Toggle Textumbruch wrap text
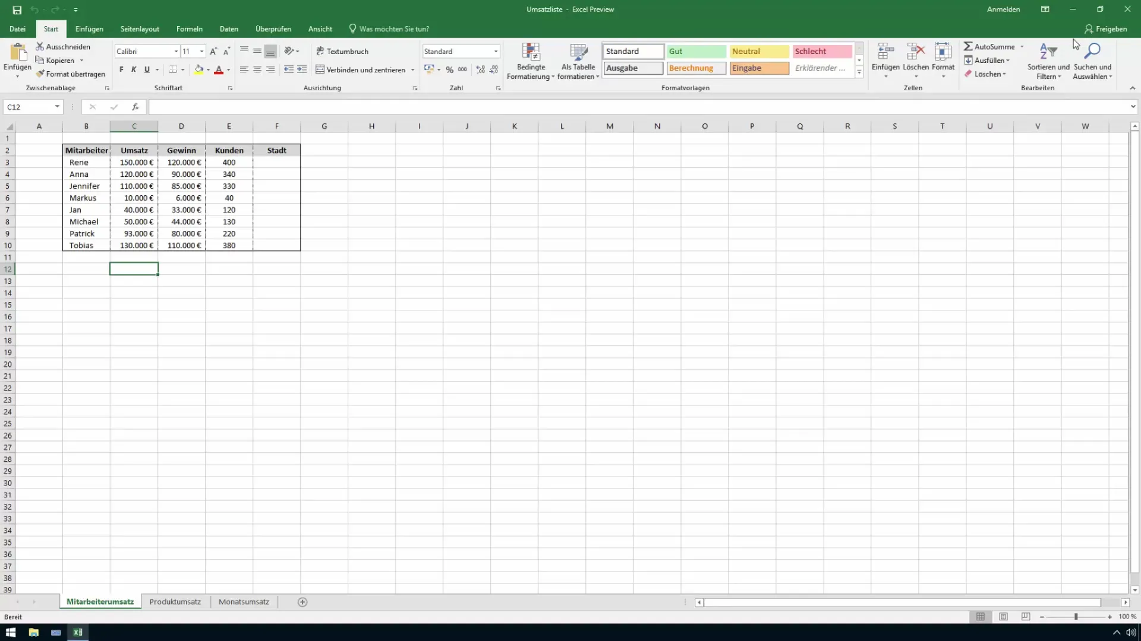This screenshot has height=641, width=1141. [x=342, y=51]
